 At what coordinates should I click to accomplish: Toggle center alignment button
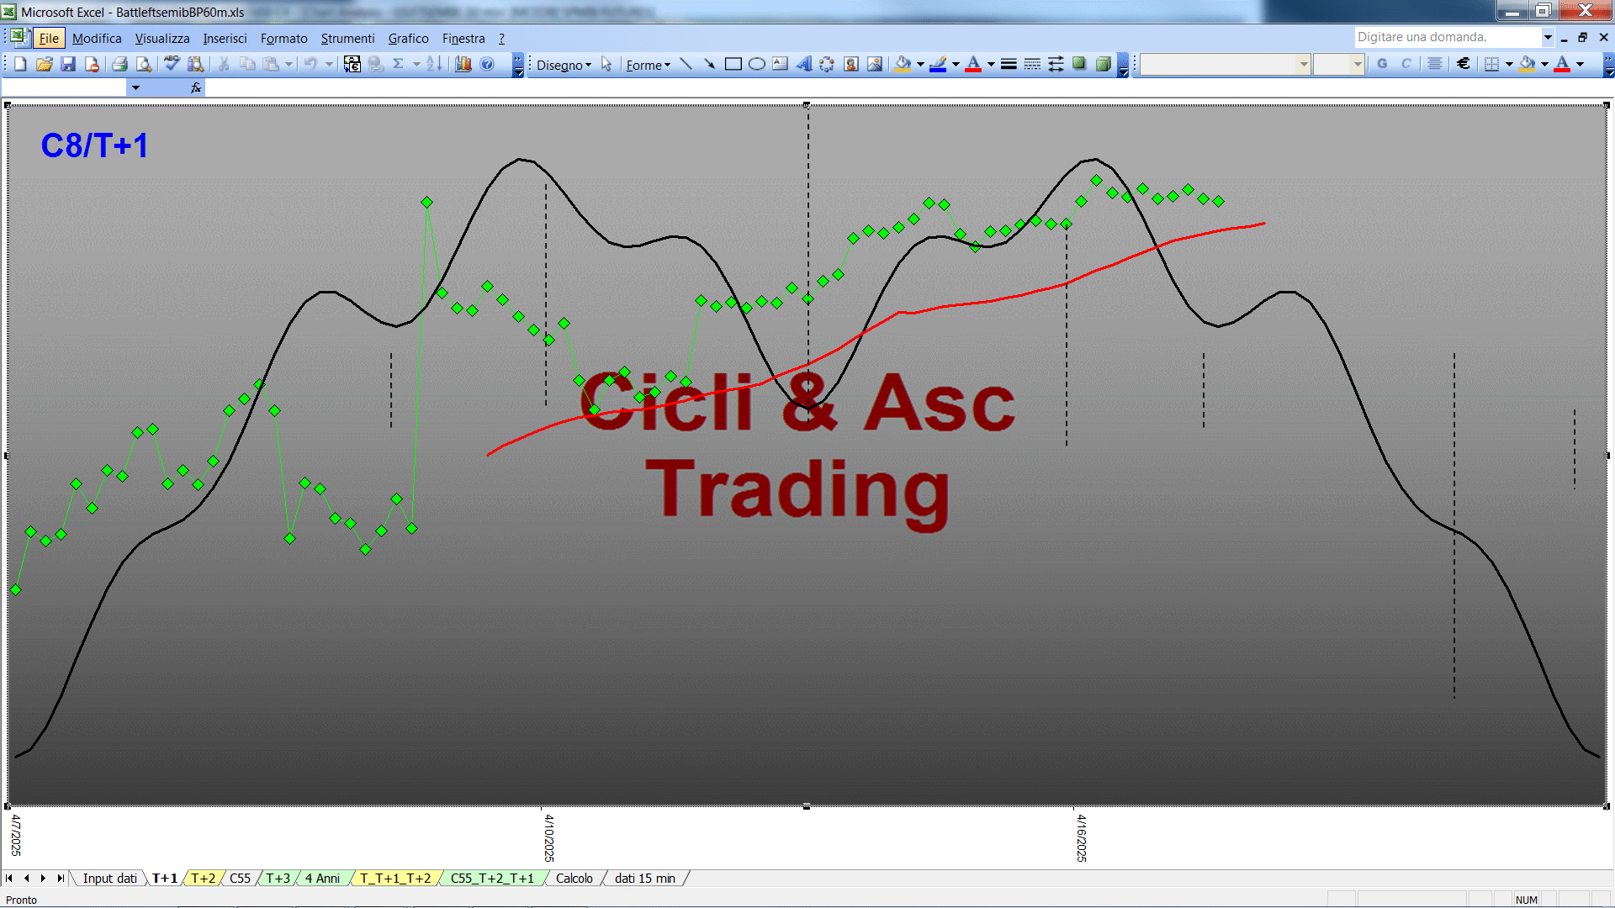[x=1435, y=64]
